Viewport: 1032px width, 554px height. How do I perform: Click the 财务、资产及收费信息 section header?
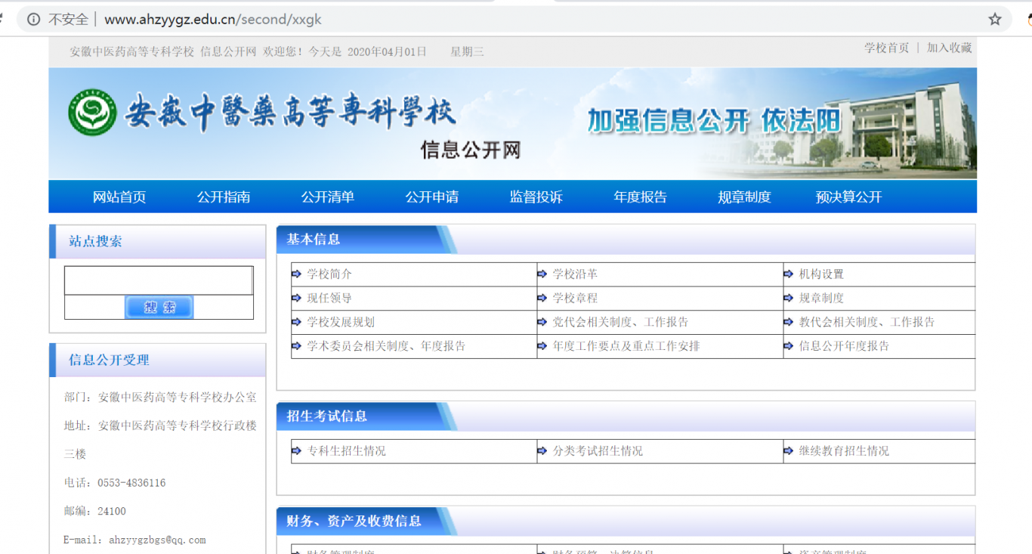[354, 522]
